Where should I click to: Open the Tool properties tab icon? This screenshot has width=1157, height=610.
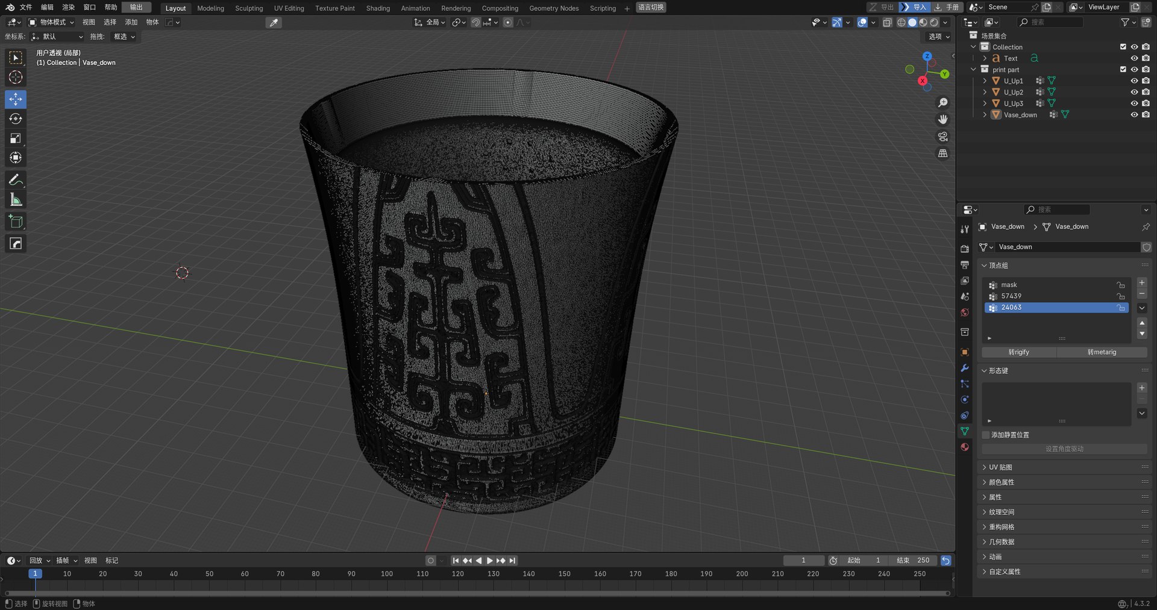965,229
